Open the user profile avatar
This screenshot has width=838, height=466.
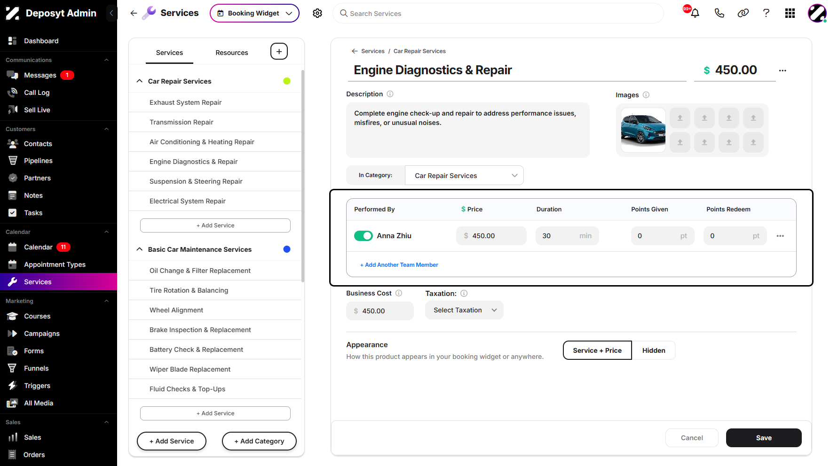[817, 13]
